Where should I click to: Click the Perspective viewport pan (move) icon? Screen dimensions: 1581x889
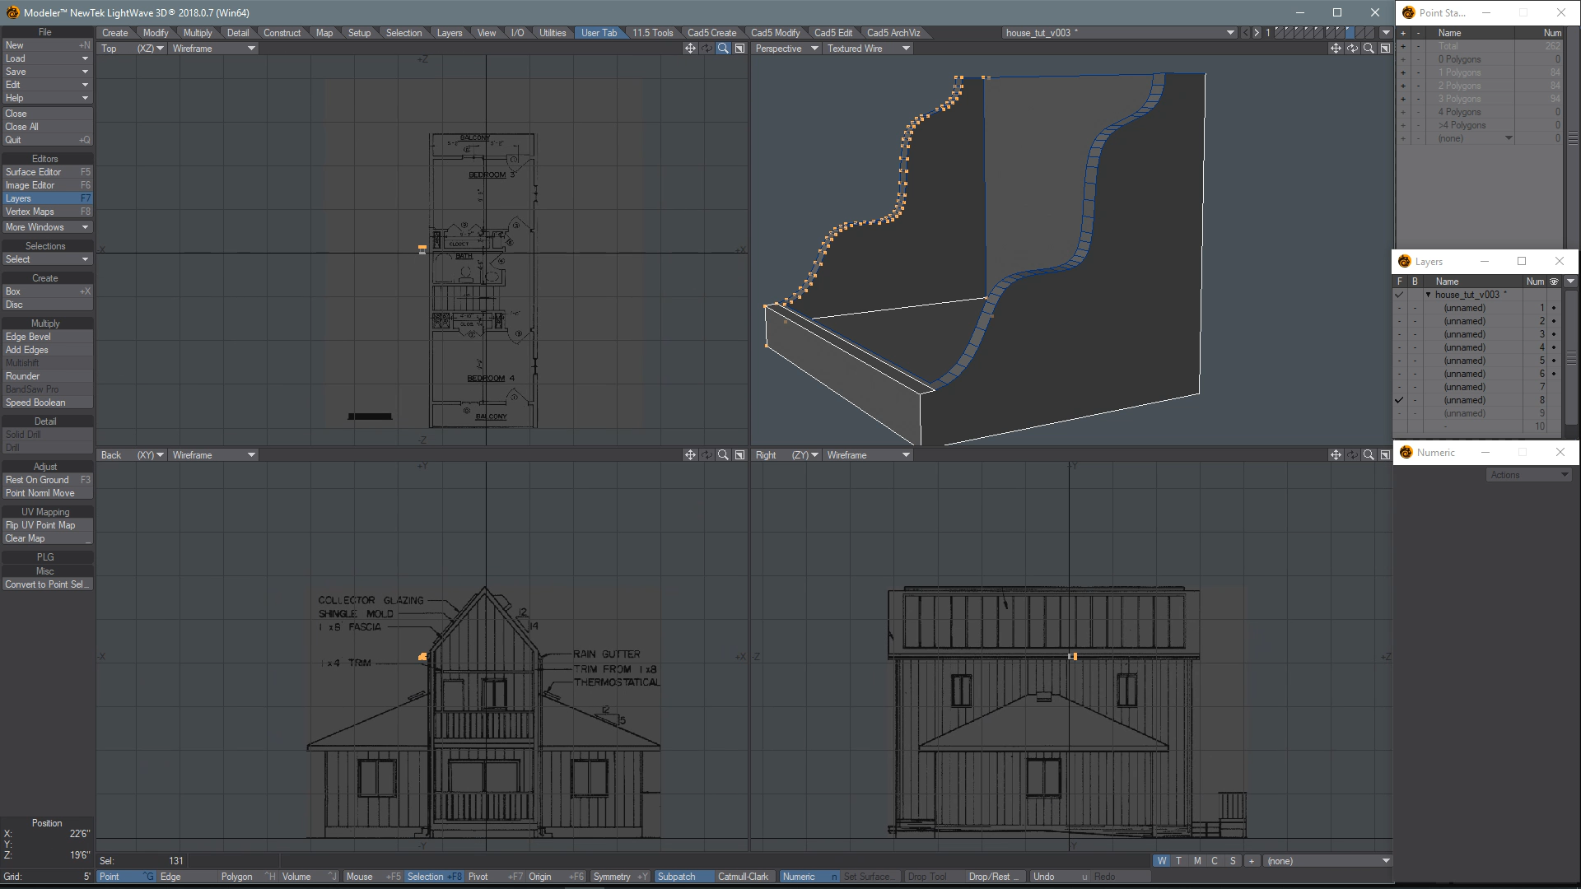coord(1336,49)
